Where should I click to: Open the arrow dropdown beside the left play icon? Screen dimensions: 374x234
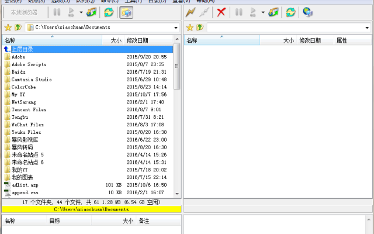click(81, 12)
